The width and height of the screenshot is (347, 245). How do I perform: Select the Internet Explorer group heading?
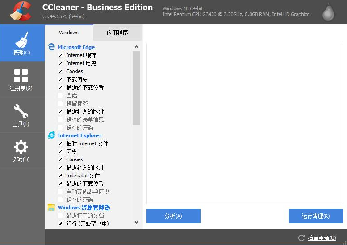pyautogui.click(x=79, y=135)
